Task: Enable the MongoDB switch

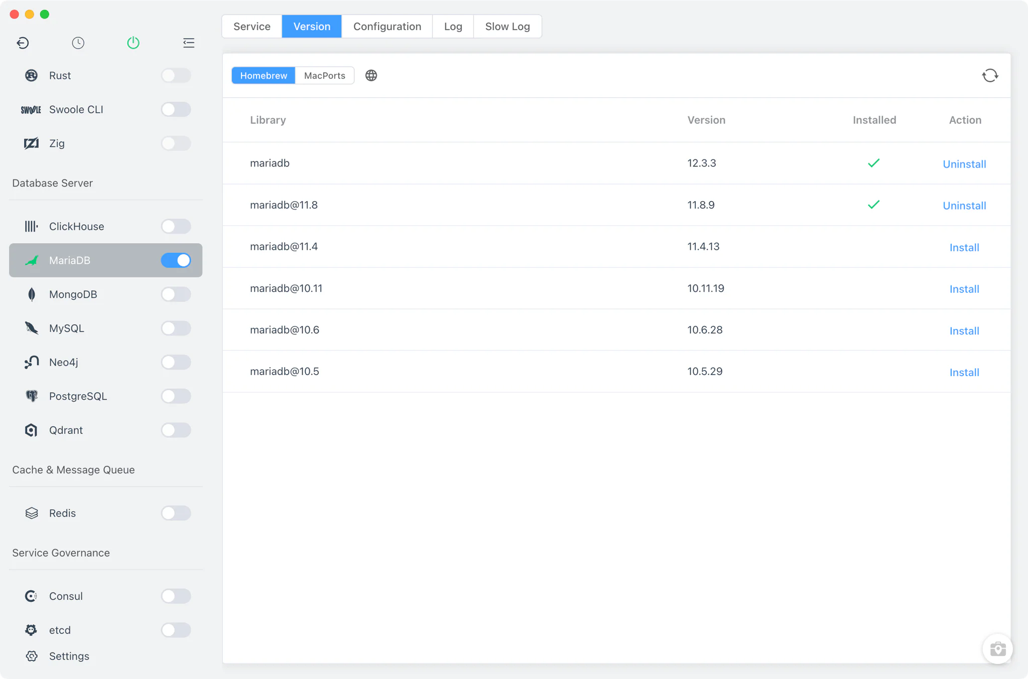Action: pyautogui.click(x=176, y=294)
